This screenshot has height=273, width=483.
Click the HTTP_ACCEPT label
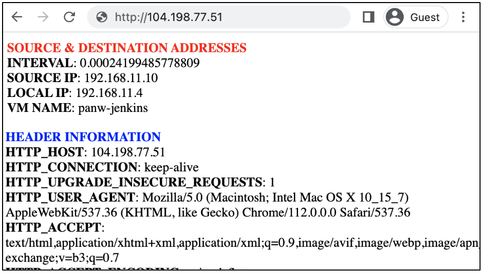[x=54, y=227]
